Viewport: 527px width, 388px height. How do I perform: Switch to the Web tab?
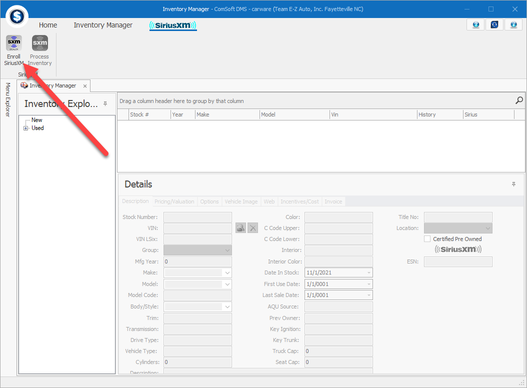coord(269,201)
